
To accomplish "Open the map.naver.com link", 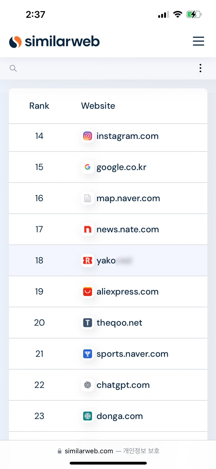I will (x=128, y=198).
